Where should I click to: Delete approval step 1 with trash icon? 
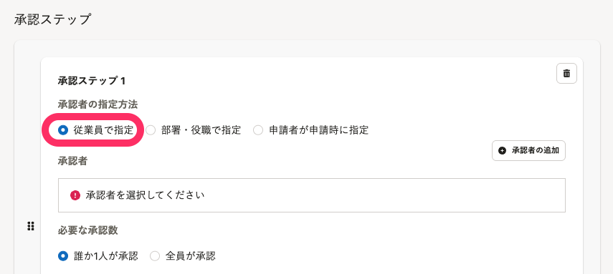(x=566, y=74)
